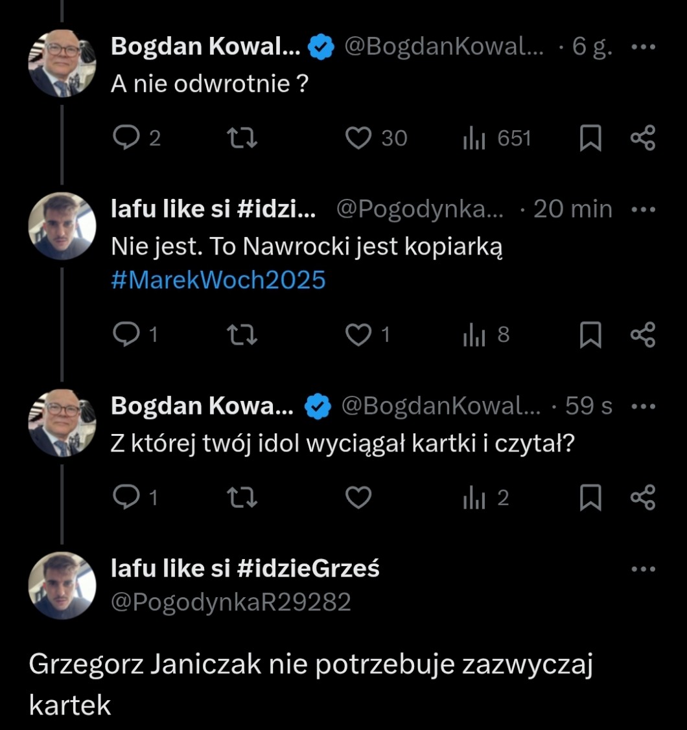Open more options on the main tweet
The width and height of the screenshot is (687, 730).
[643, 569]
